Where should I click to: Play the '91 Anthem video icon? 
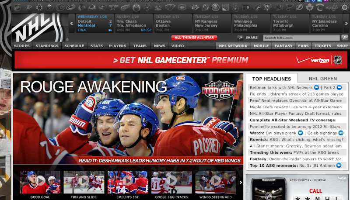coord(339,166)
